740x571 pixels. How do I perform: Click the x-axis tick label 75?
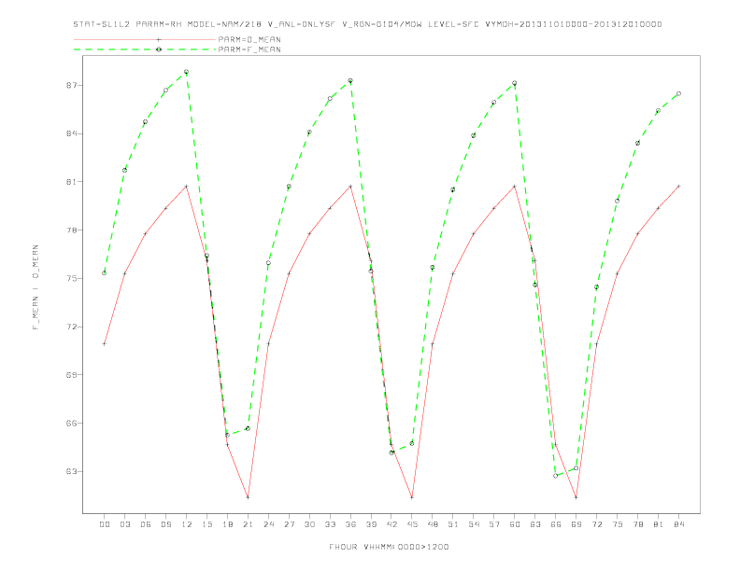pyautogui.click(x=618, y=524)
